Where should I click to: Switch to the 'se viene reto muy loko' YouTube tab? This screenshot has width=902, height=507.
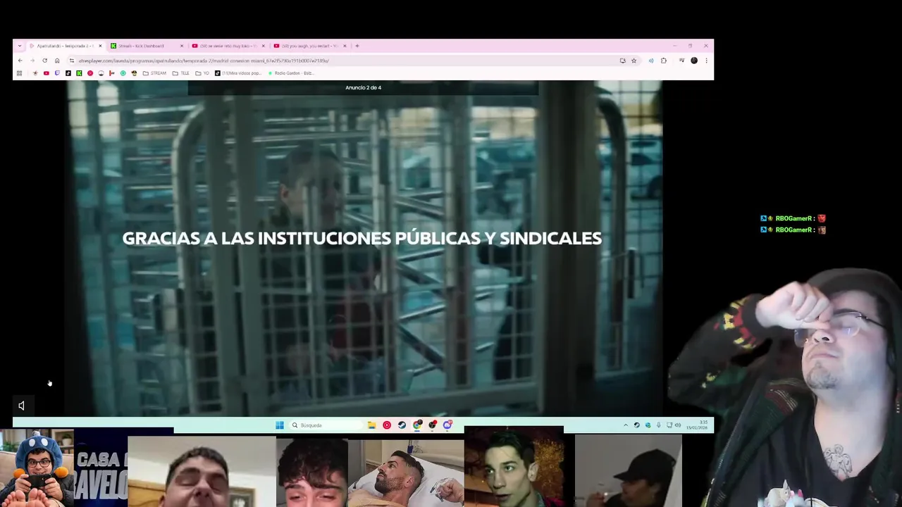[x=227, y=46]
